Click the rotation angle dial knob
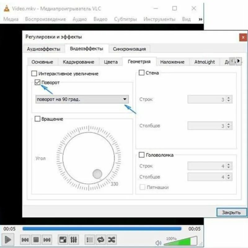Screen dimensions: 248x248 pyautogui.click(x=97, y=174)
